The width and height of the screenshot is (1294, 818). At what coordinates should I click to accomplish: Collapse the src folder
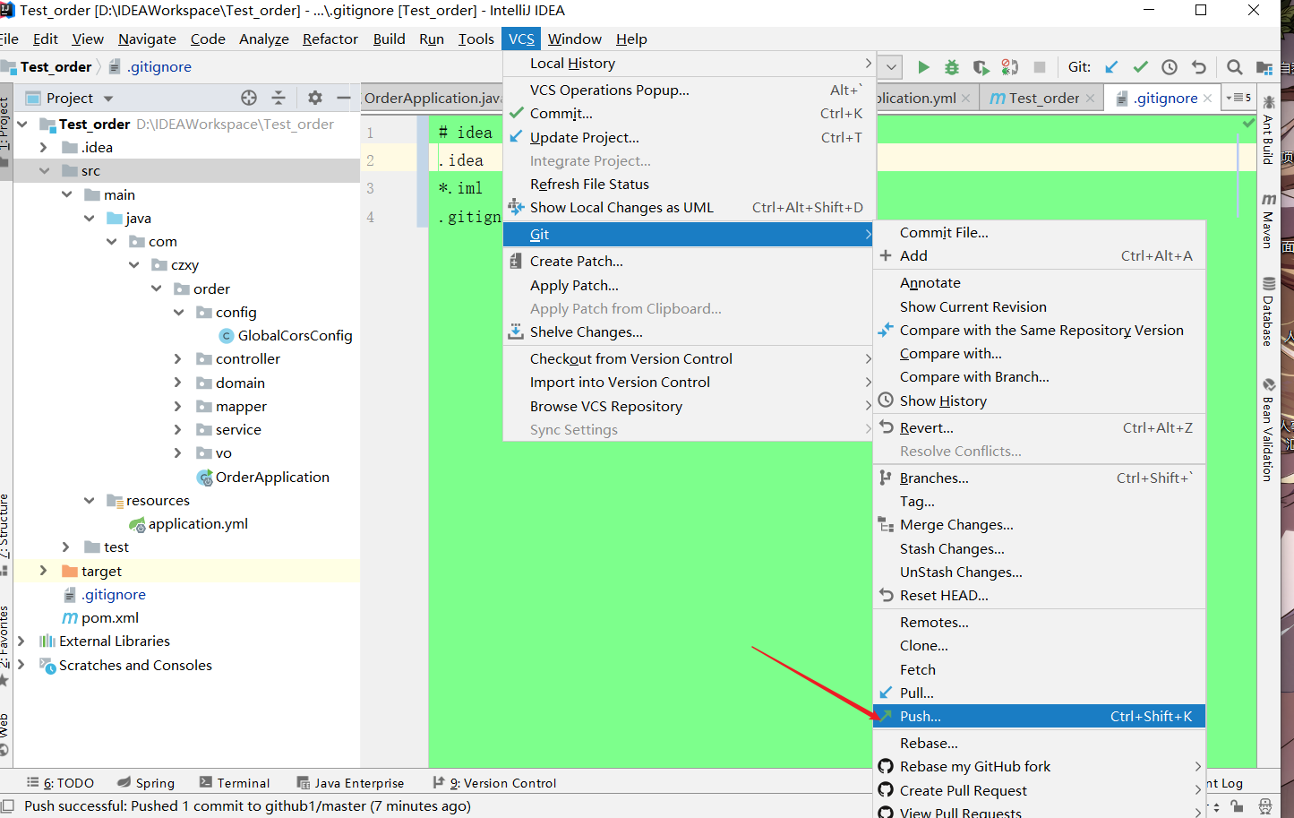pyautogui.click(x=43, y=170)
